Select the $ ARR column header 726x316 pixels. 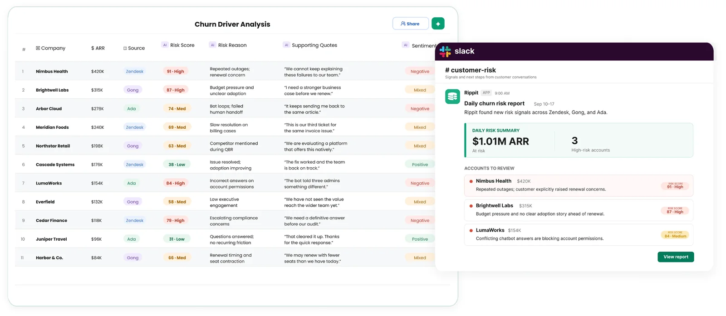point(98,48)
